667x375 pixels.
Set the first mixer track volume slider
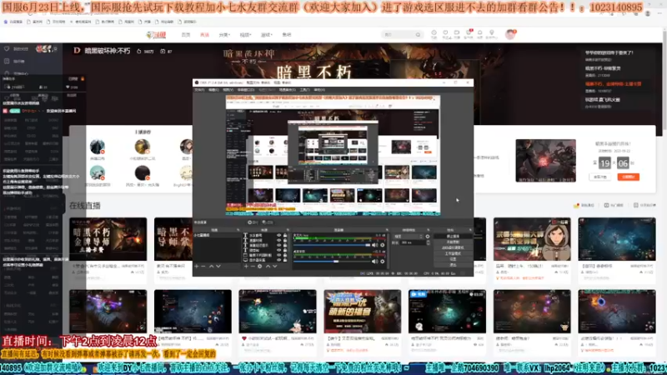pos(332,245)
